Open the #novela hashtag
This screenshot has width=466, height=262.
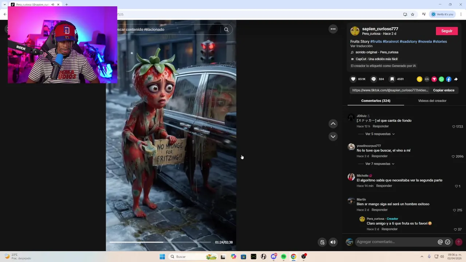point(425,41)
